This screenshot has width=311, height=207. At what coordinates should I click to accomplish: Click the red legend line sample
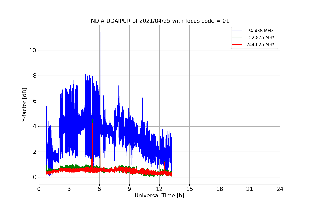(237, 45)
